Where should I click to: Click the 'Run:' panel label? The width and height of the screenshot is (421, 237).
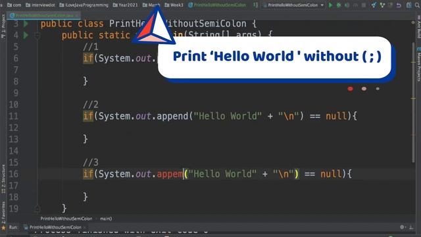click(x=13, y=227)
